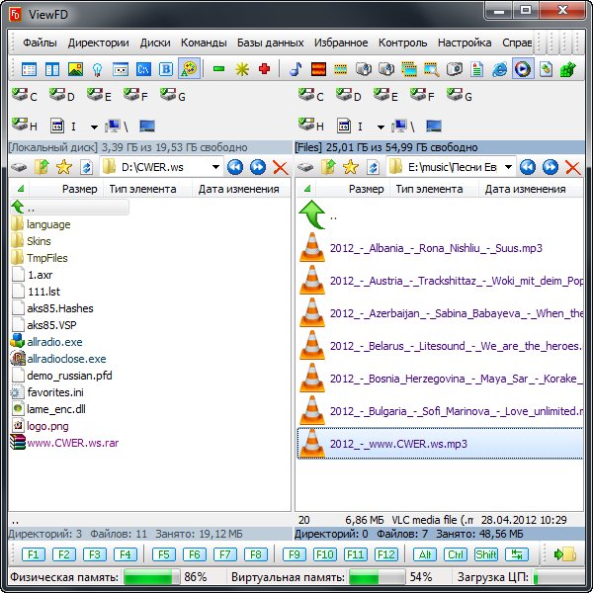
Task: Click the virtual memory usage bar
Action: [378, 577]
